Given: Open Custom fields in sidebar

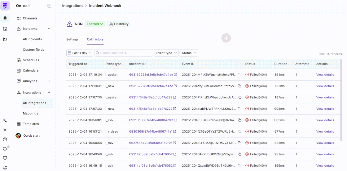Looking at the screenshot, I should click(x=33, y=49).
